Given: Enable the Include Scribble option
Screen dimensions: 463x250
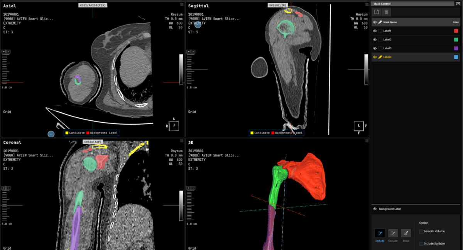Looking at the screenshot, I should pos(421,244).
